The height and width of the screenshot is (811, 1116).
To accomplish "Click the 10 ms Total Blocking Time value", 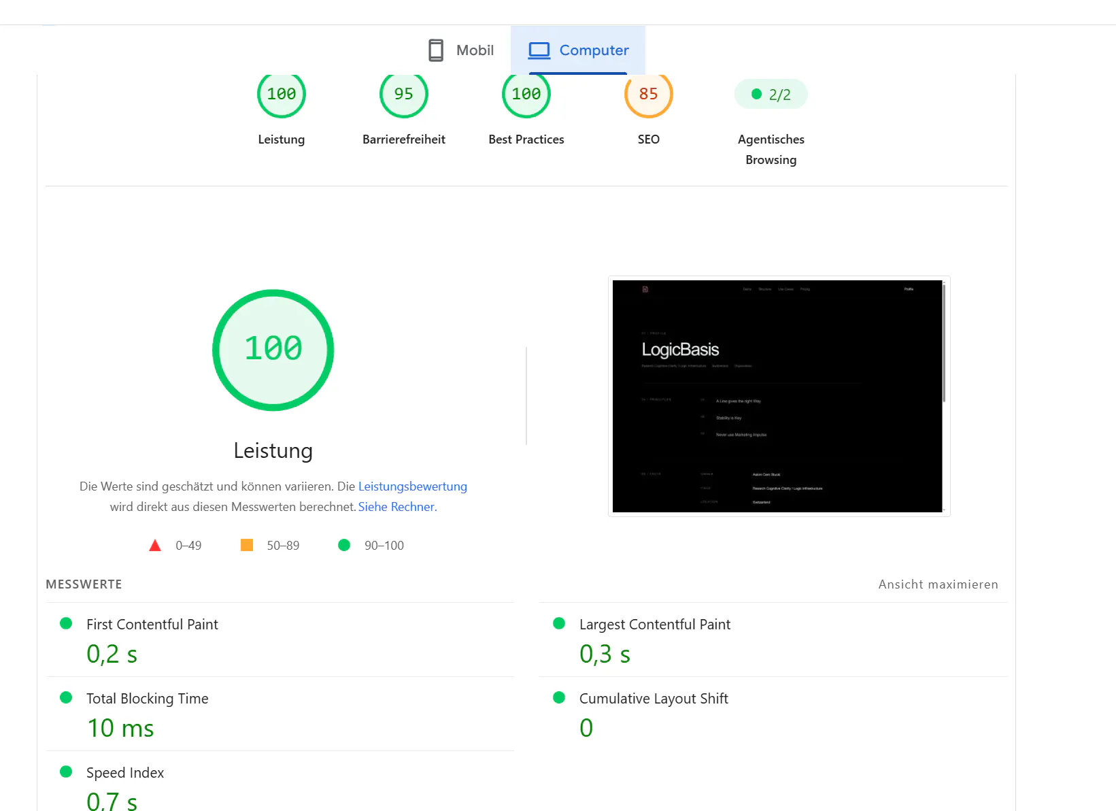I will point(120,729).
